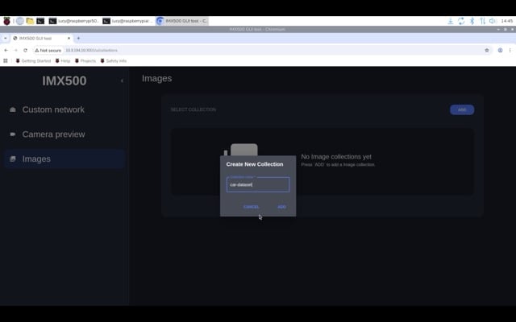Bookmark this page with star icon
The height and width of the screenshot is (322, 516).
(487, 50)
